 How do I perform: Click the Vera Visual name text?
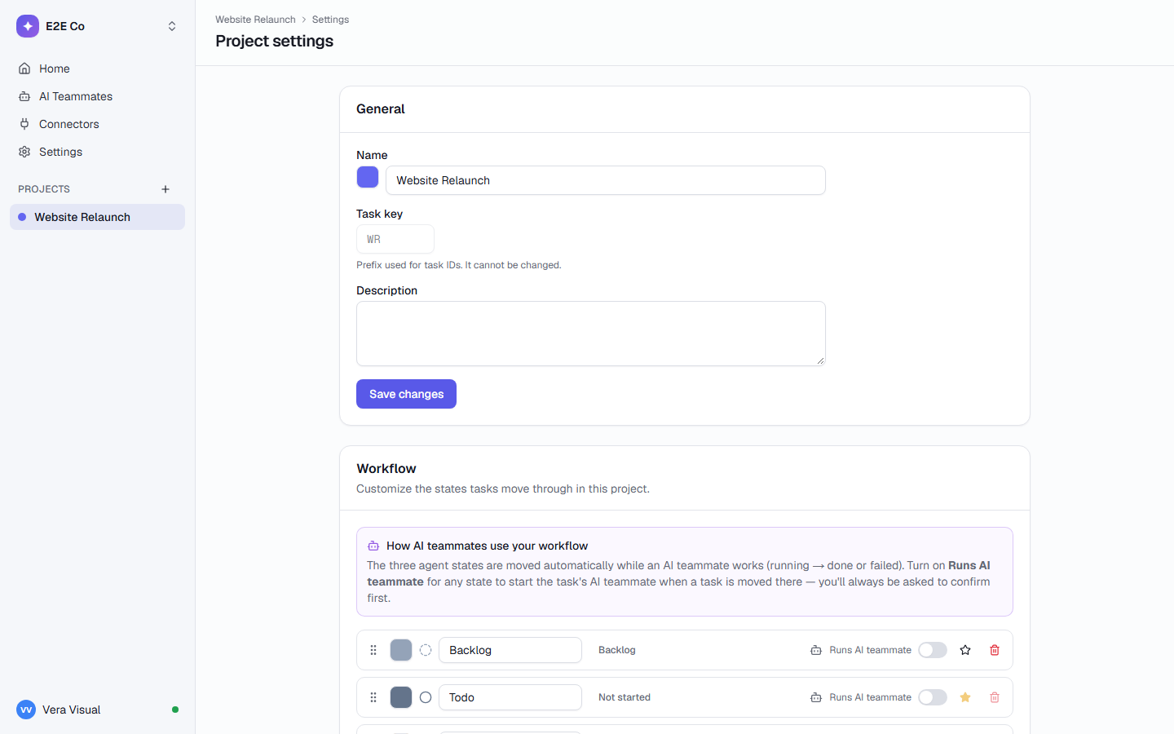click(x=72, y=710)
